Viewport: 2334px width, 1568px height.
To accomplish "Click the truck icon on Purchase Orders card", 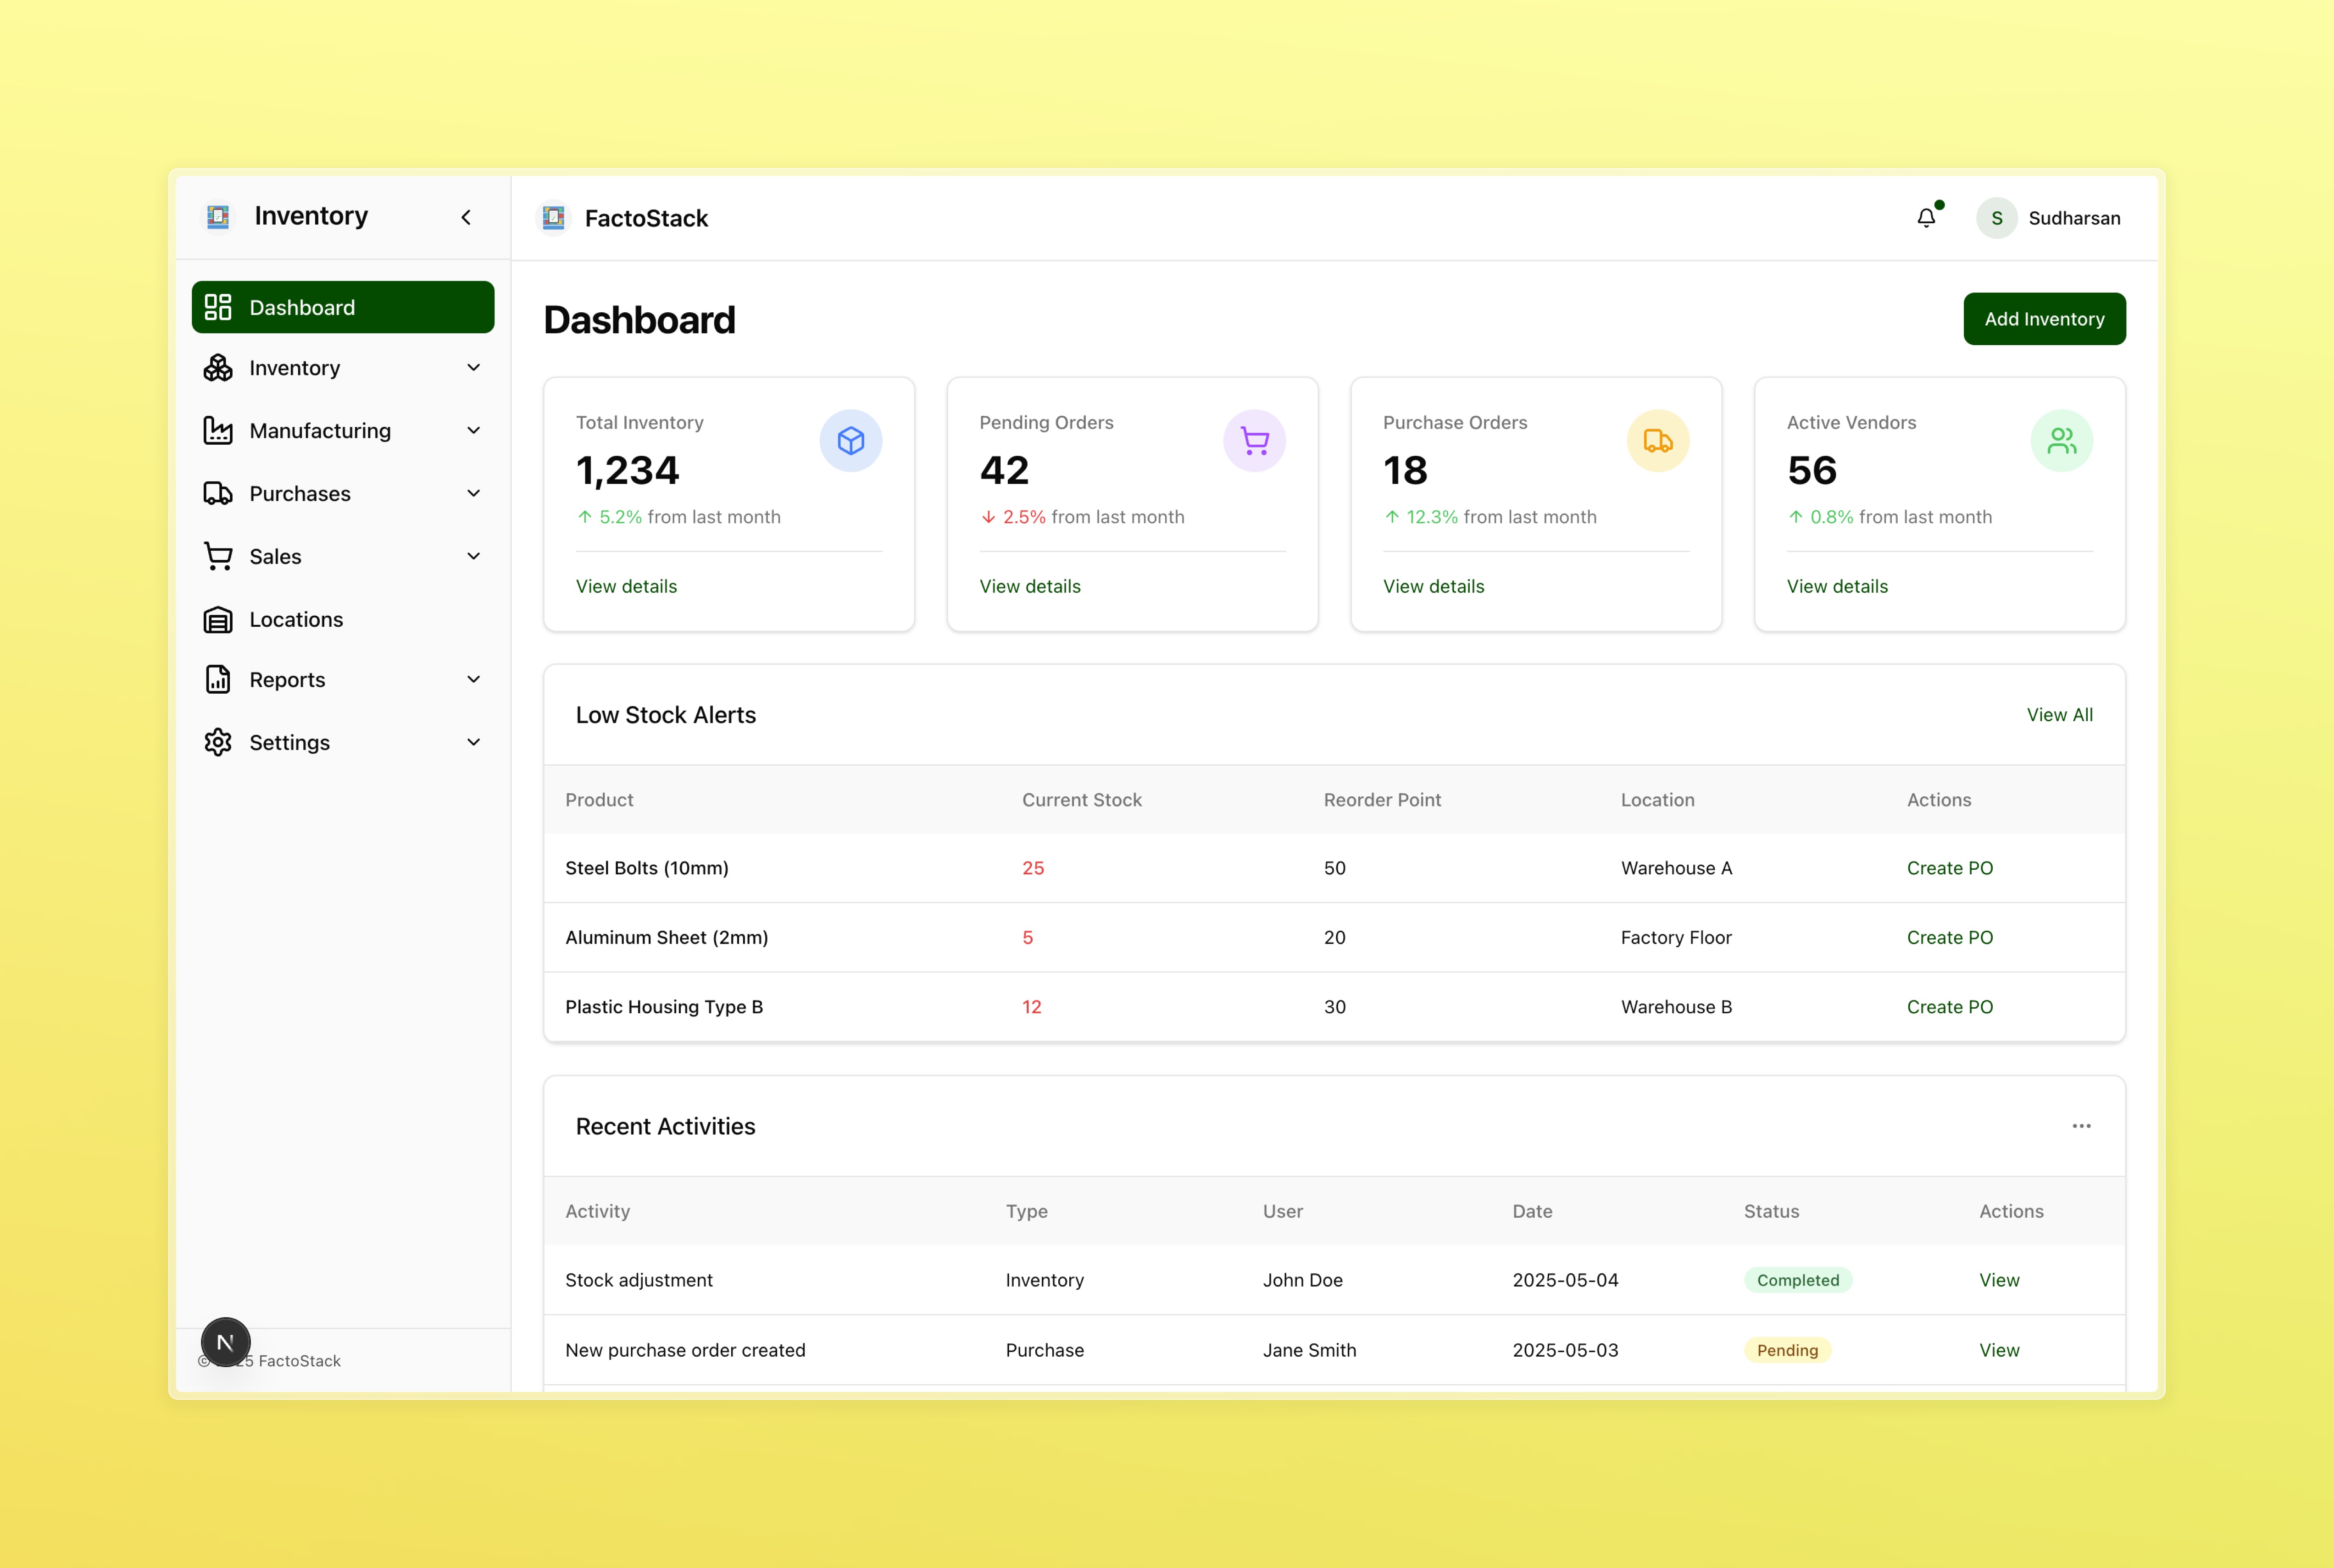I will coord(1658,440).
